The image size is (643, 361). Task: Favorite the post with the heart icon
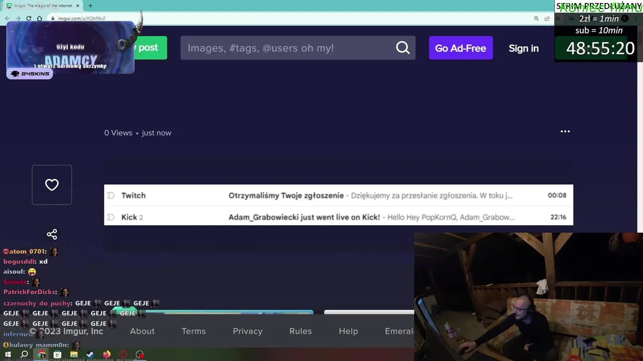pos(52,185)
